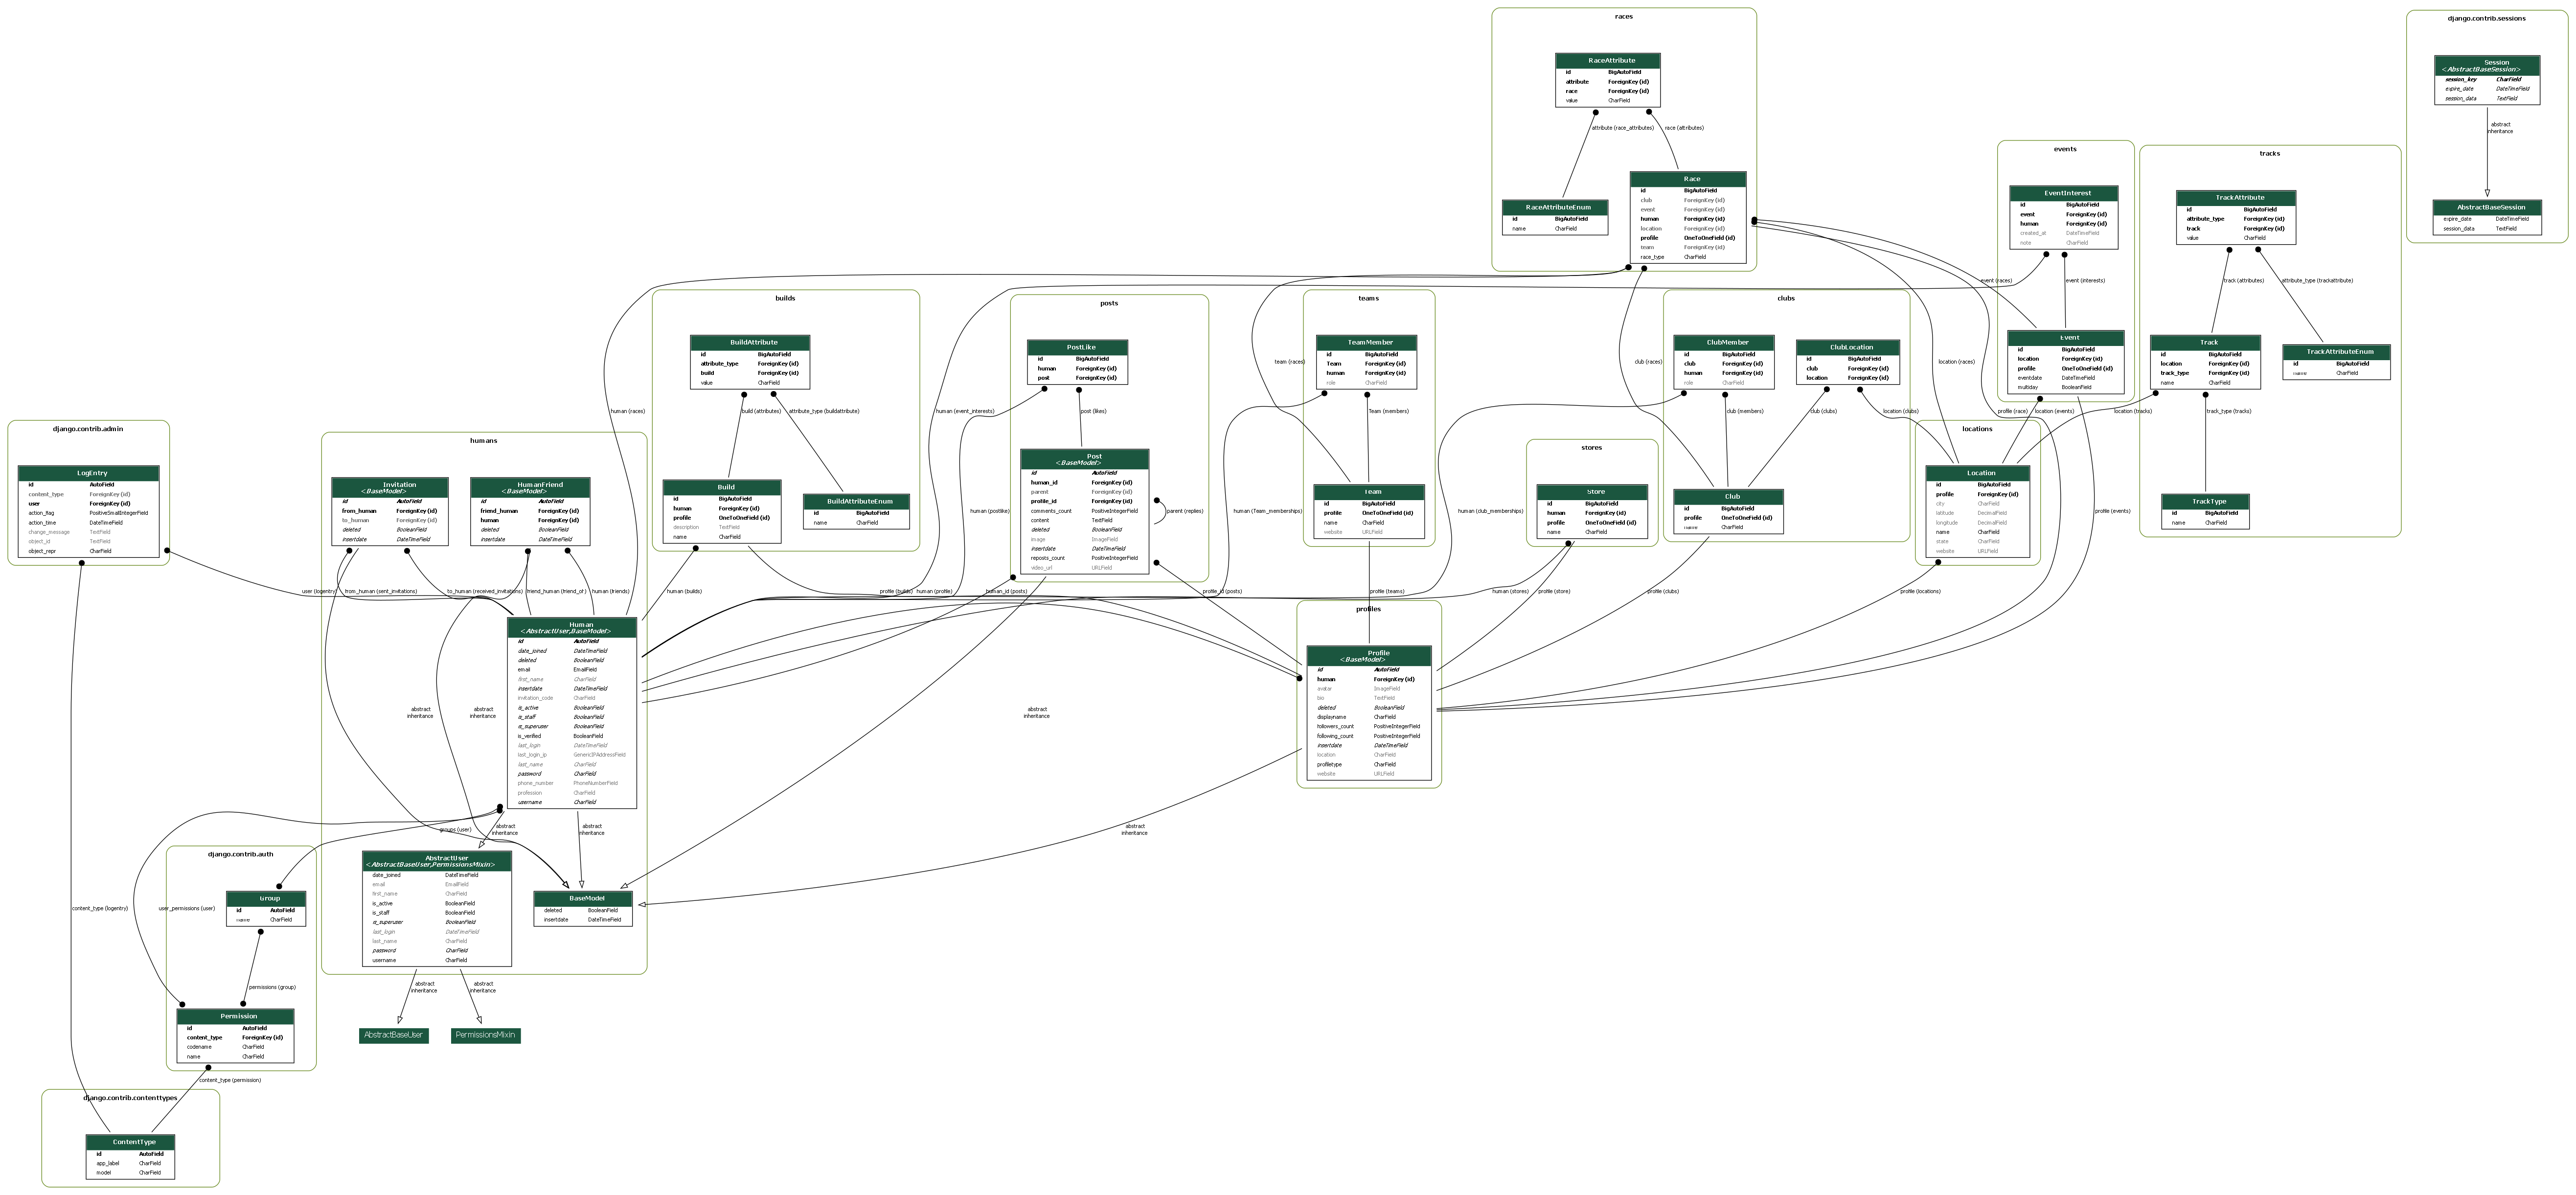The height and width of the screenshot is (1195, 2576).
Task: Click the AbstractBaseUser green box
Action: tap(393, 1035)
